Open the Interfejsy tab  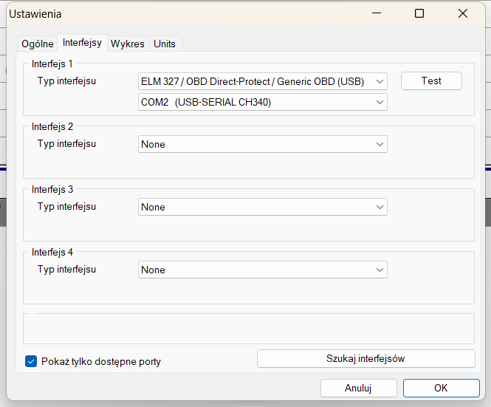82,43
